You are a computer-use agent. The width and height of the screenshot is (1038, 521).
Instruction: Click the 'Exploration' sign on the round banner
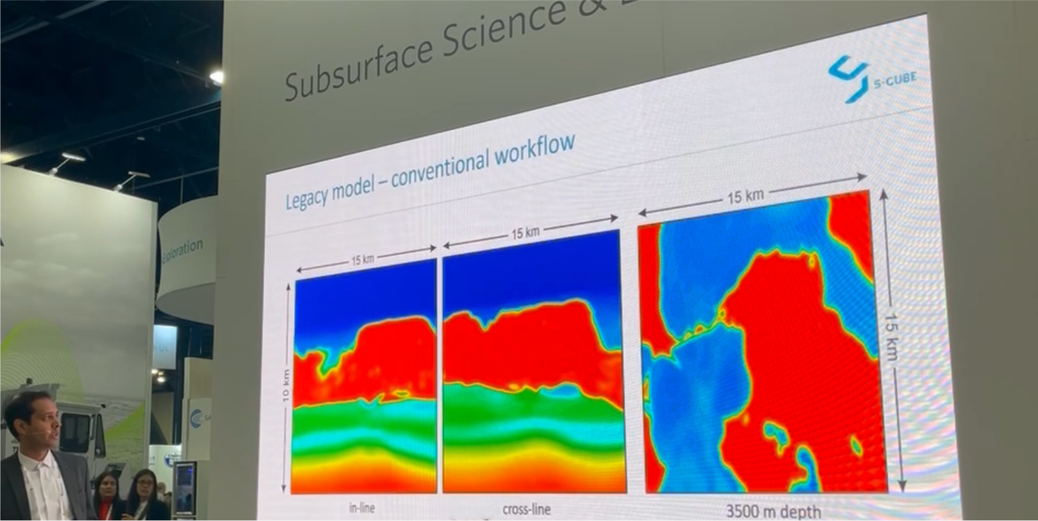pyautogui.click(x=182, y=250)
